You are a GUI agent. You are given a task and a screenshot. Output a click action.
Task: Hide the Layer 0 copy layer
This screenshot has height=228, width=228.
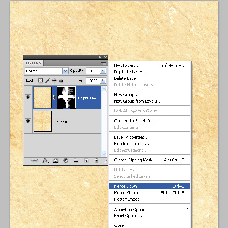28,97
